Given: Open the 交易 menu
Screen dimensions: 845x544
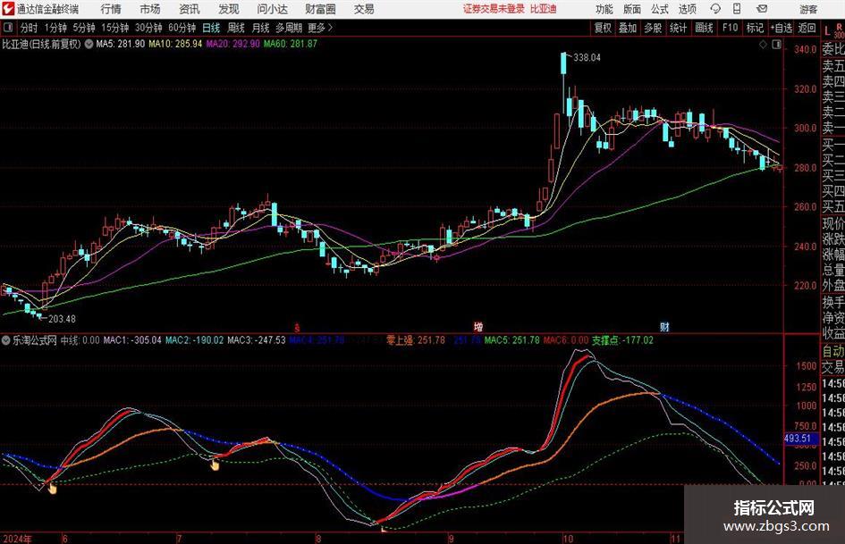Looking at the screenshot, I should tap(364, 9).
